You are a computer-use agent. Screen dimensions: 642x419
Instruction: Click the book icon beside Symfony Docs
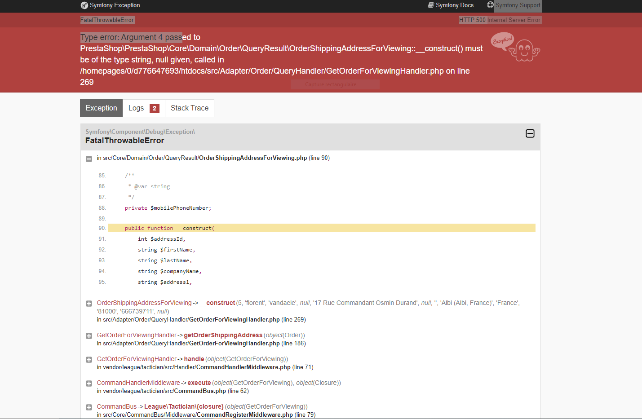pyautogui.click(x=431, y=5)
